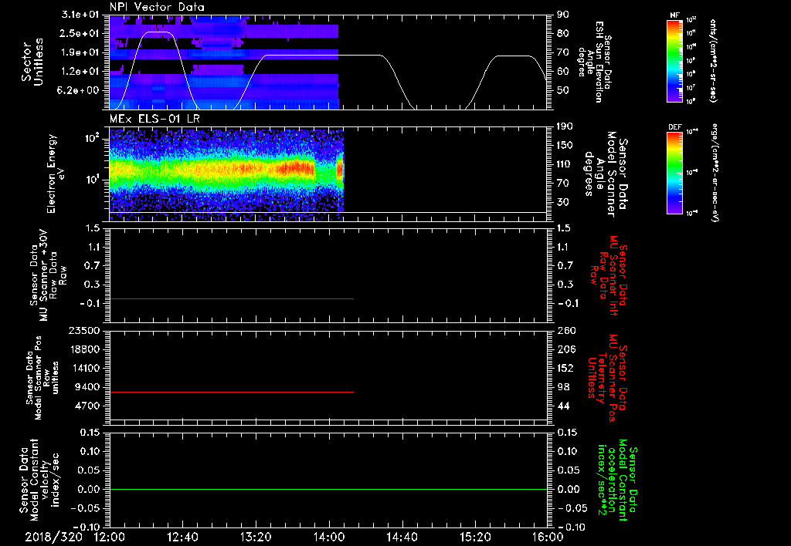Click the 260 telemetry tick value
This screenshot has height=546, width=791.
(x=566, y=330)
